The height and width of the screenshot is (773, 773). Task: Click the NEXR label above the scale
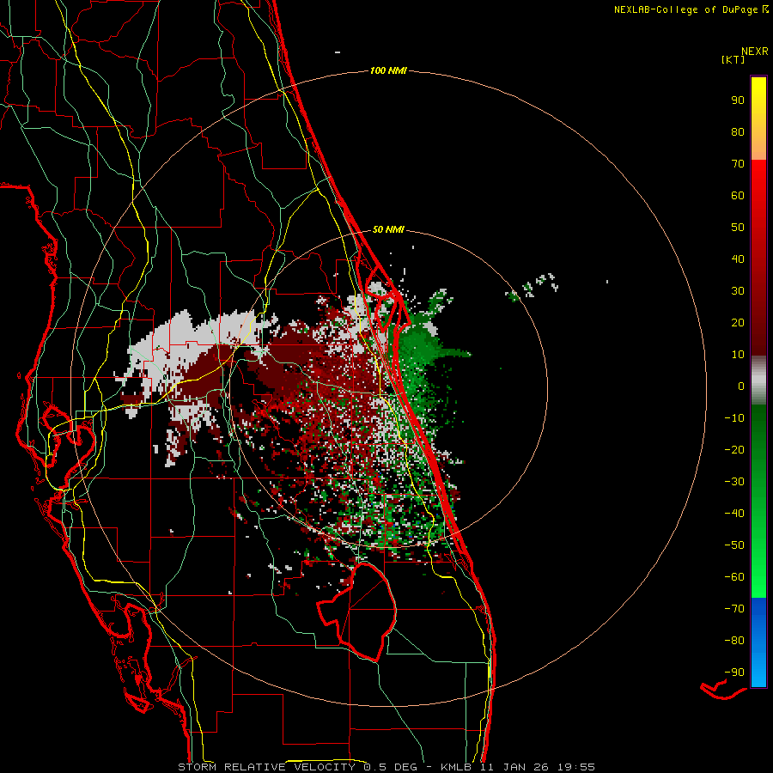[754, 51]
